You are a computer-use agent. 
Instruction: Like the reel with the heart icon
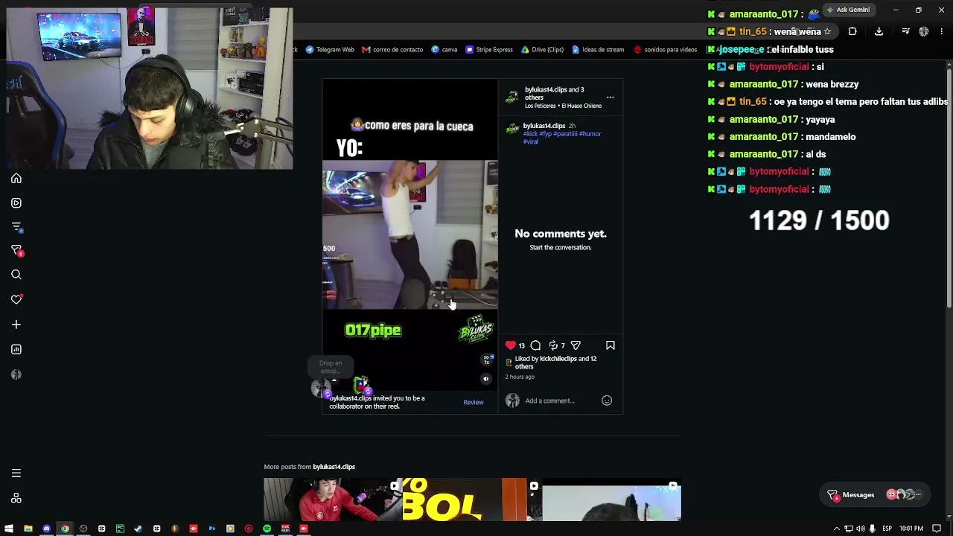(x=510, y=345)
